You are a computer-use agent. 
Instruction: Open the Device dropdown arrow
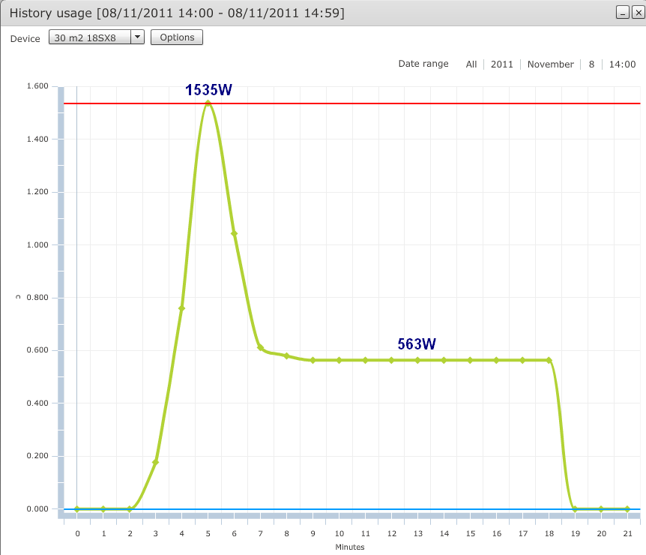137,37
